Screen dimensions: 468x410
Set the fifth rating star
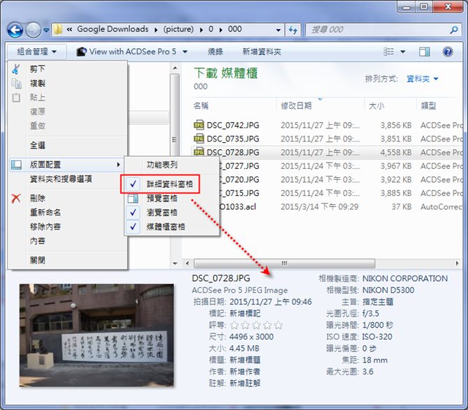[279, 325]
